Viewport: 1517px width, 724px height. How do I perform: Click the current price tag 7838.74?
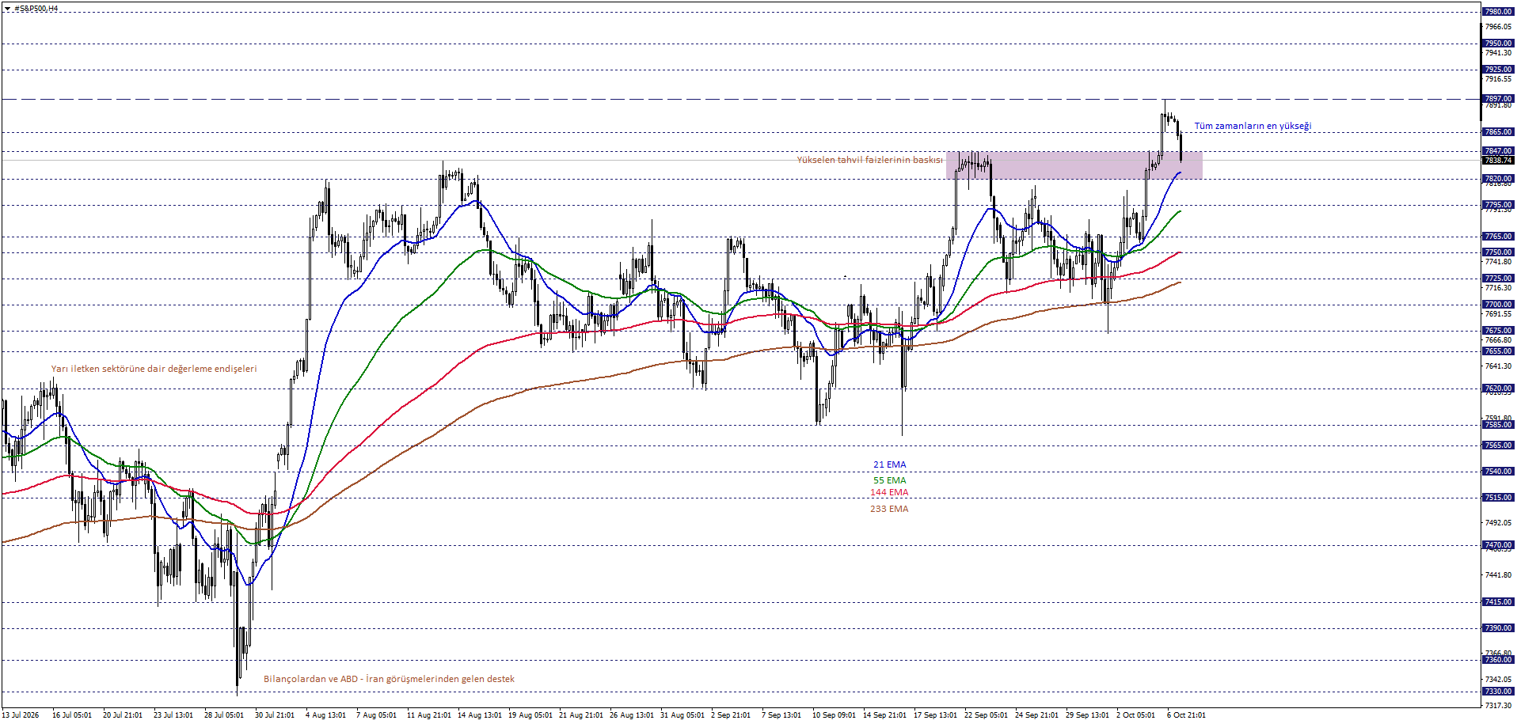pos(1498,161)
